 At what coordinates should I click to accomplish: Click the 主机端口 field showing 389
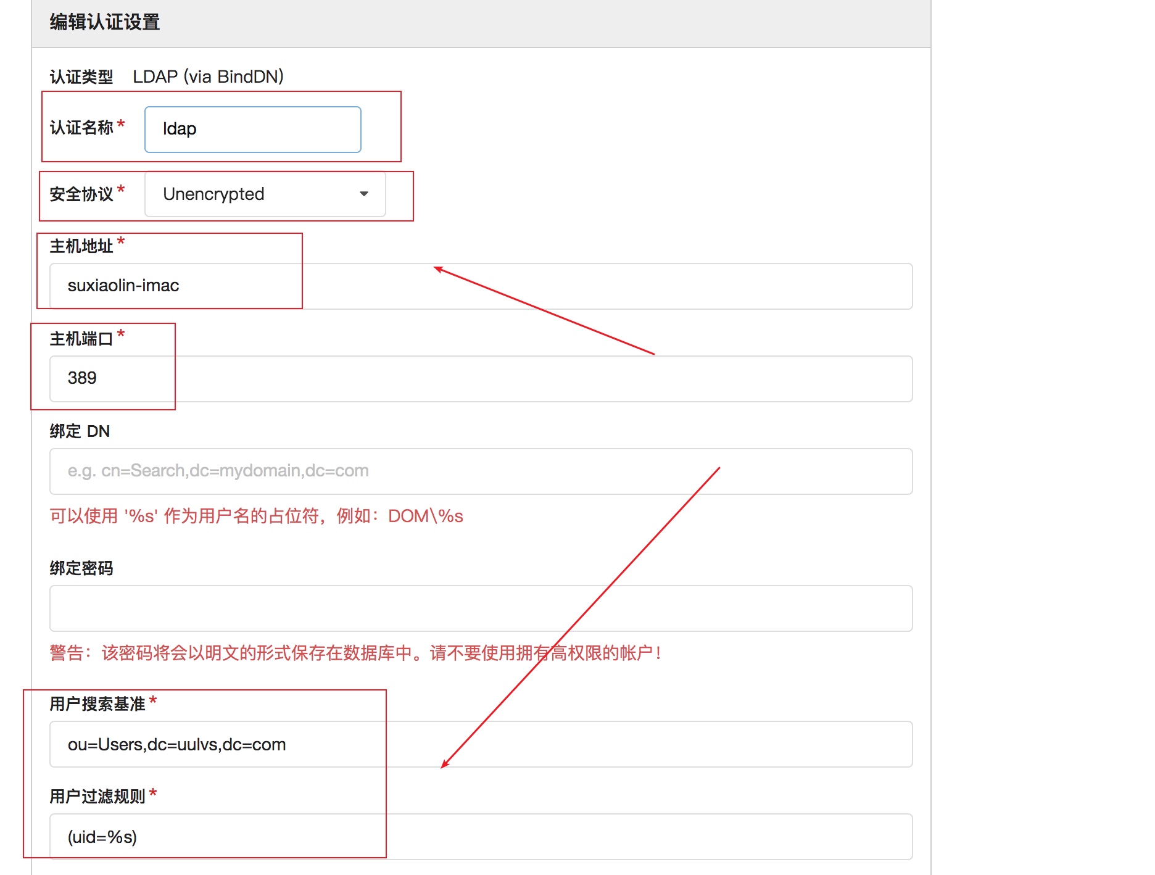point(481,378)
